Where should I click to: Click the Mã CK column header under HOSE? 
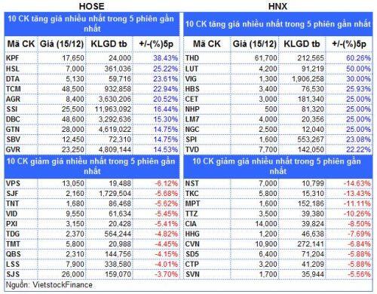pyautogui.click(x=21, y=44)
